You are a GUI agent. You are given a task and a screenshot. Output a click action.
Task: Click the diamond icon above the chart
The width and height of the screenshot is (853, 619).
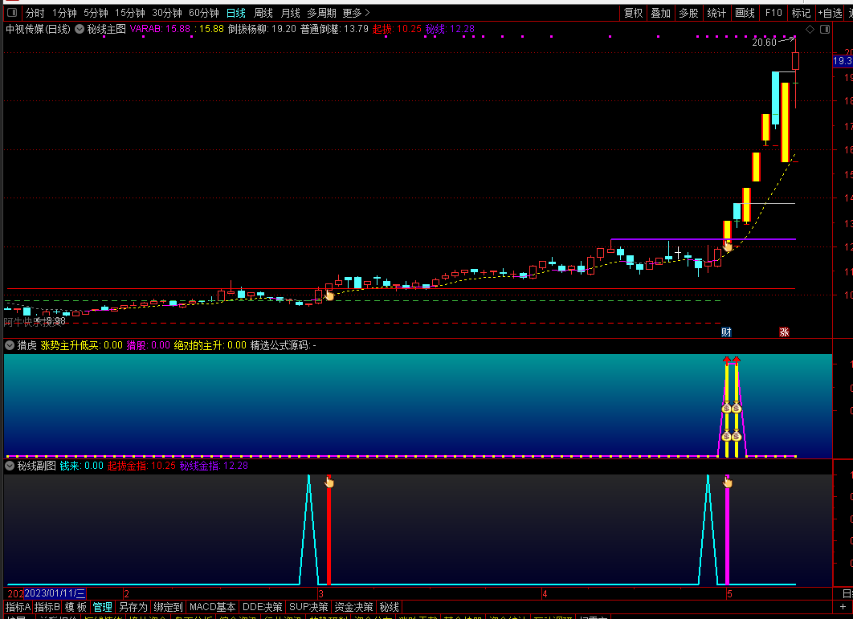(x=810, y=30)
